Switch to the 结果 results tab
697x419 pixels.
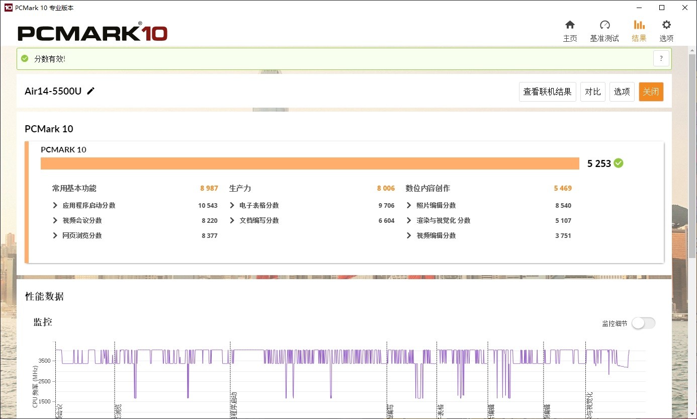point(639,31)
